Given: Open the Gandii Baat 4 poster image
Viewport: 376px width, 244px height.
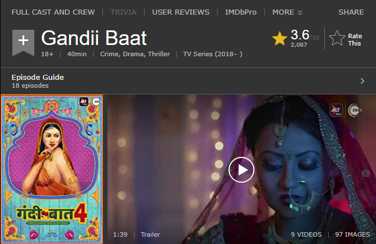Looking at the screenshot, I should click(52, 169).
